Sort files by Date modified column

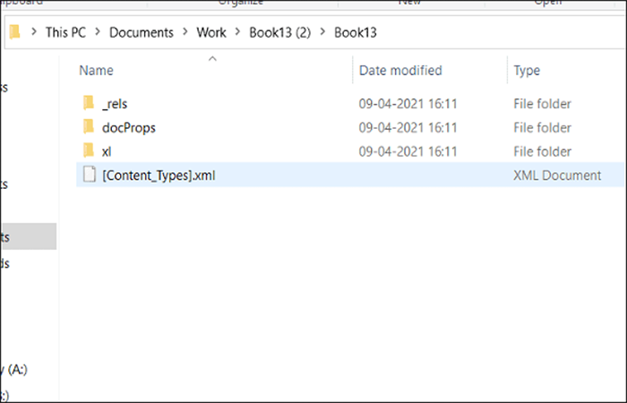(400, 71)
